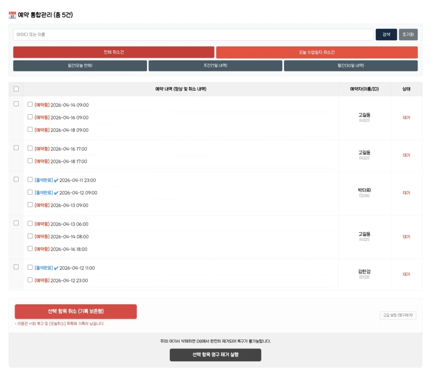Check the 2026-04-13 09:00 reservation box

point(30,205)
